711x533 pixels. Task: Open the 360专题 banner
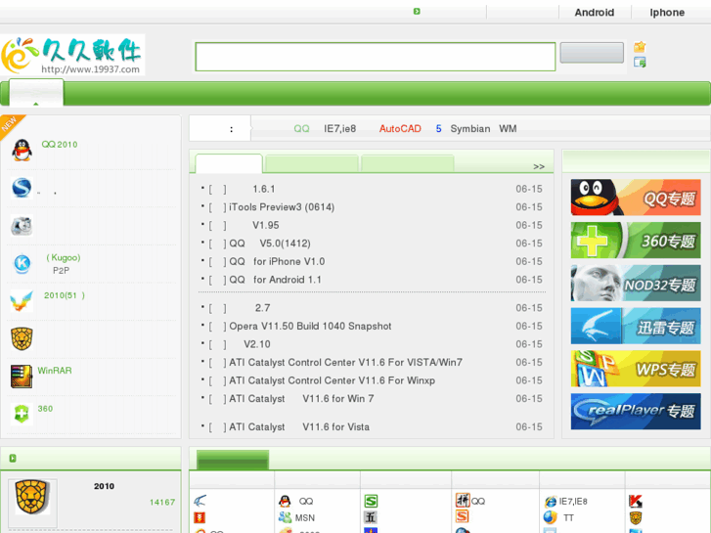(636, 240)
